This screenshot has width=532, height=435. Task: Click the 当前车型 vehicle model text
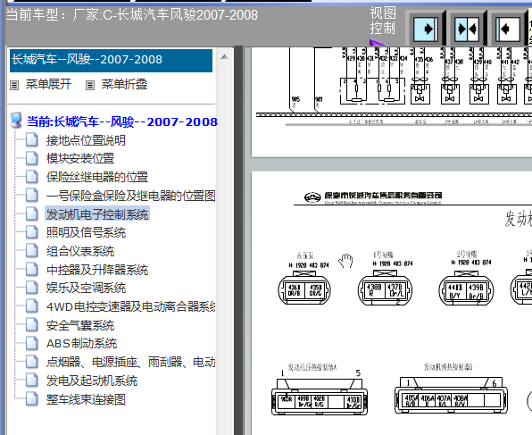click(x=132, y=15)
